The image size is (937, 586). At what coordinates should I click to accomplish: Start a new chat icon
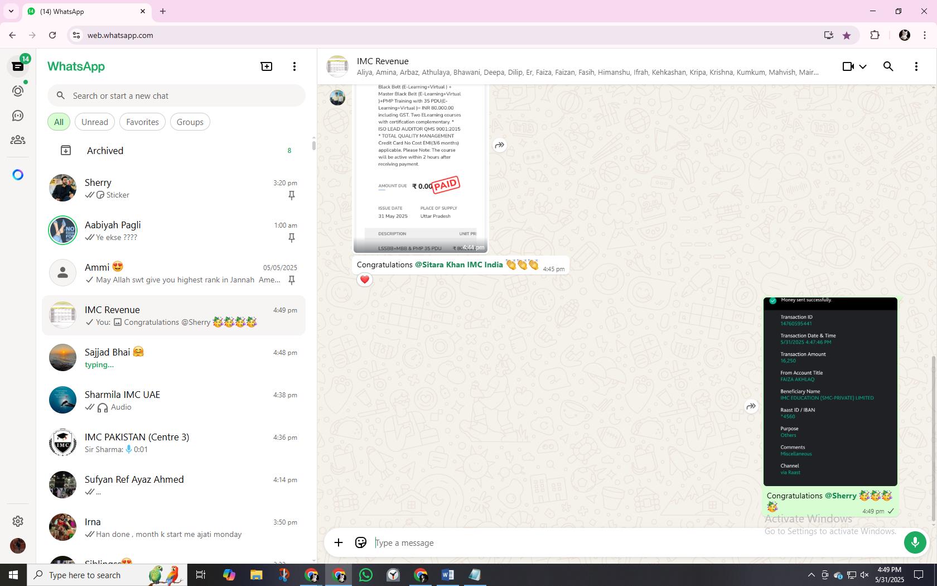point(267,66)
